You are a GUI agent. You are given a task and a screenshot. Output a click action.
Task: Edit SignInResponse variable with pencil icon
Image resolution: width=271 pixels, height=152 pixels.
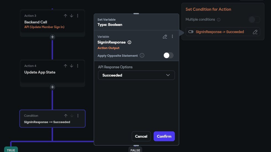[165, 37]
